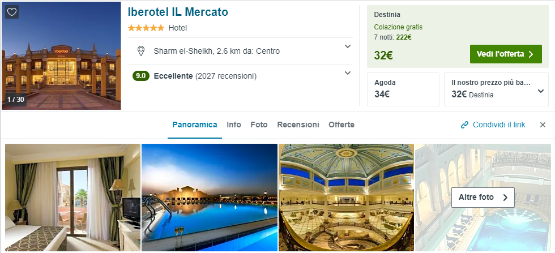Select the Panoramica tab
The height and width of the screenshot is (253, 555).
195,125
